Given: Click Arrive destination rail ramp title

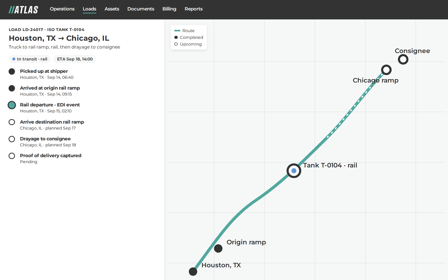Looking at the screenshot, I should coord(52,122).
